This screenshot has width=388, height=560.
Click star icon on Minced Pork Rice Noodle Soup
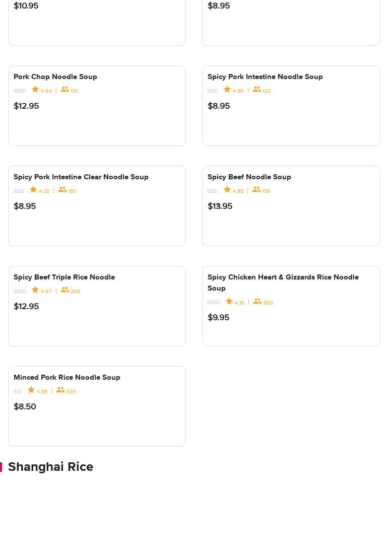[31, 390]
